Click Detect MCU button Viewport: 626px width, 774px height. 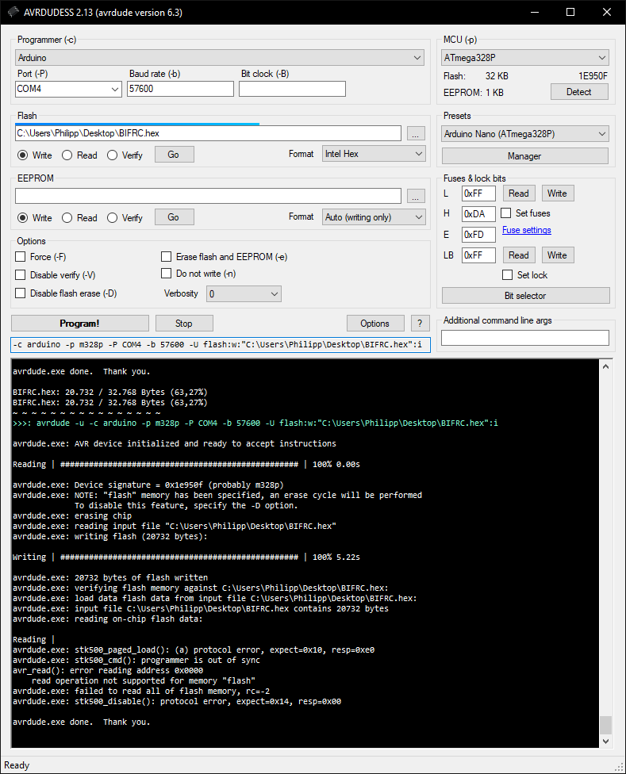[579, 92]
